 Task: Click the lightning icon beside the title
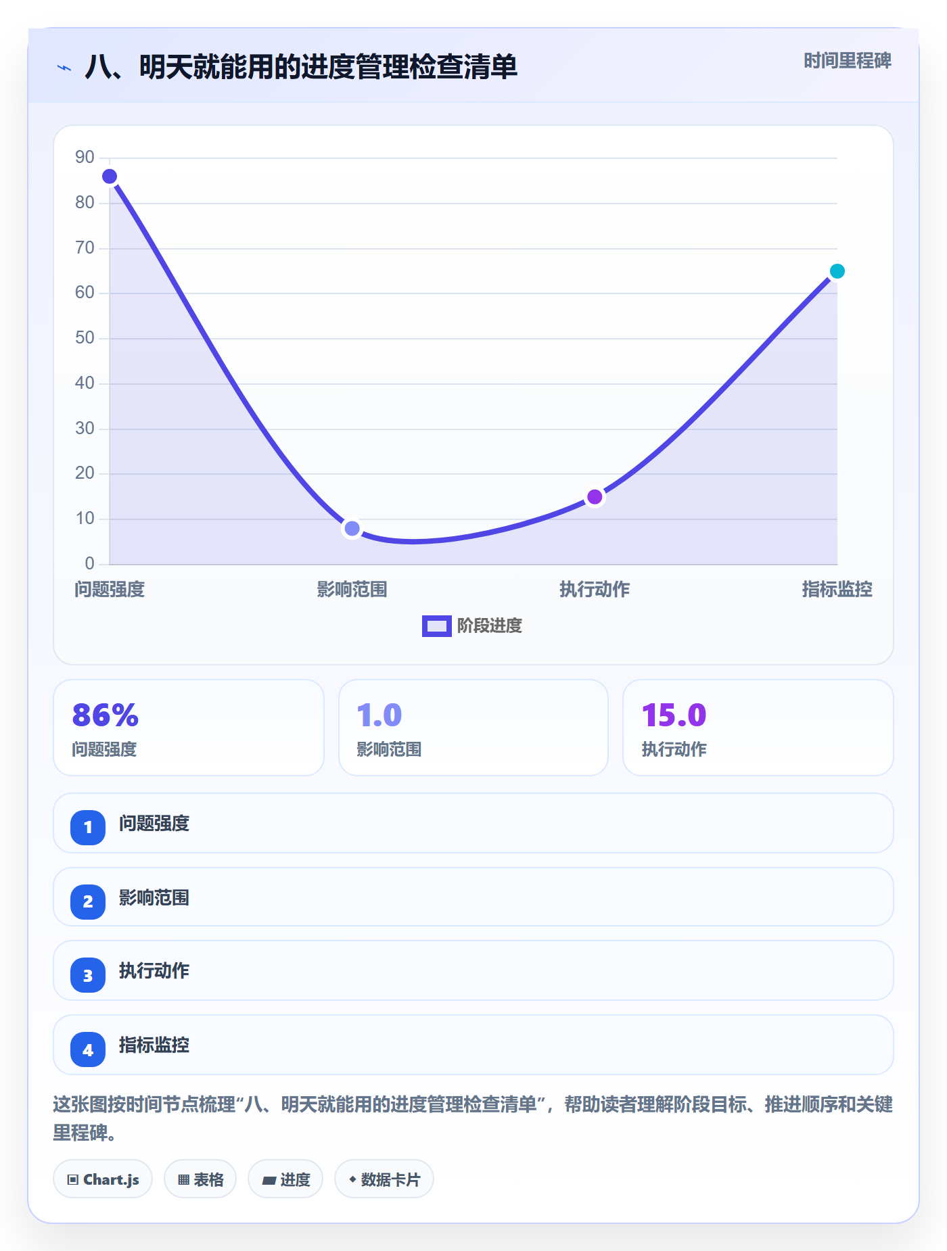click(x=64, y=68)
